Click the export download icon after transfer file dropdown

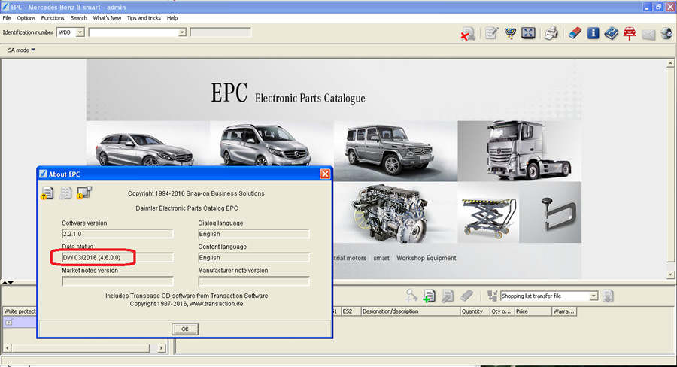(x=608, y=296)
